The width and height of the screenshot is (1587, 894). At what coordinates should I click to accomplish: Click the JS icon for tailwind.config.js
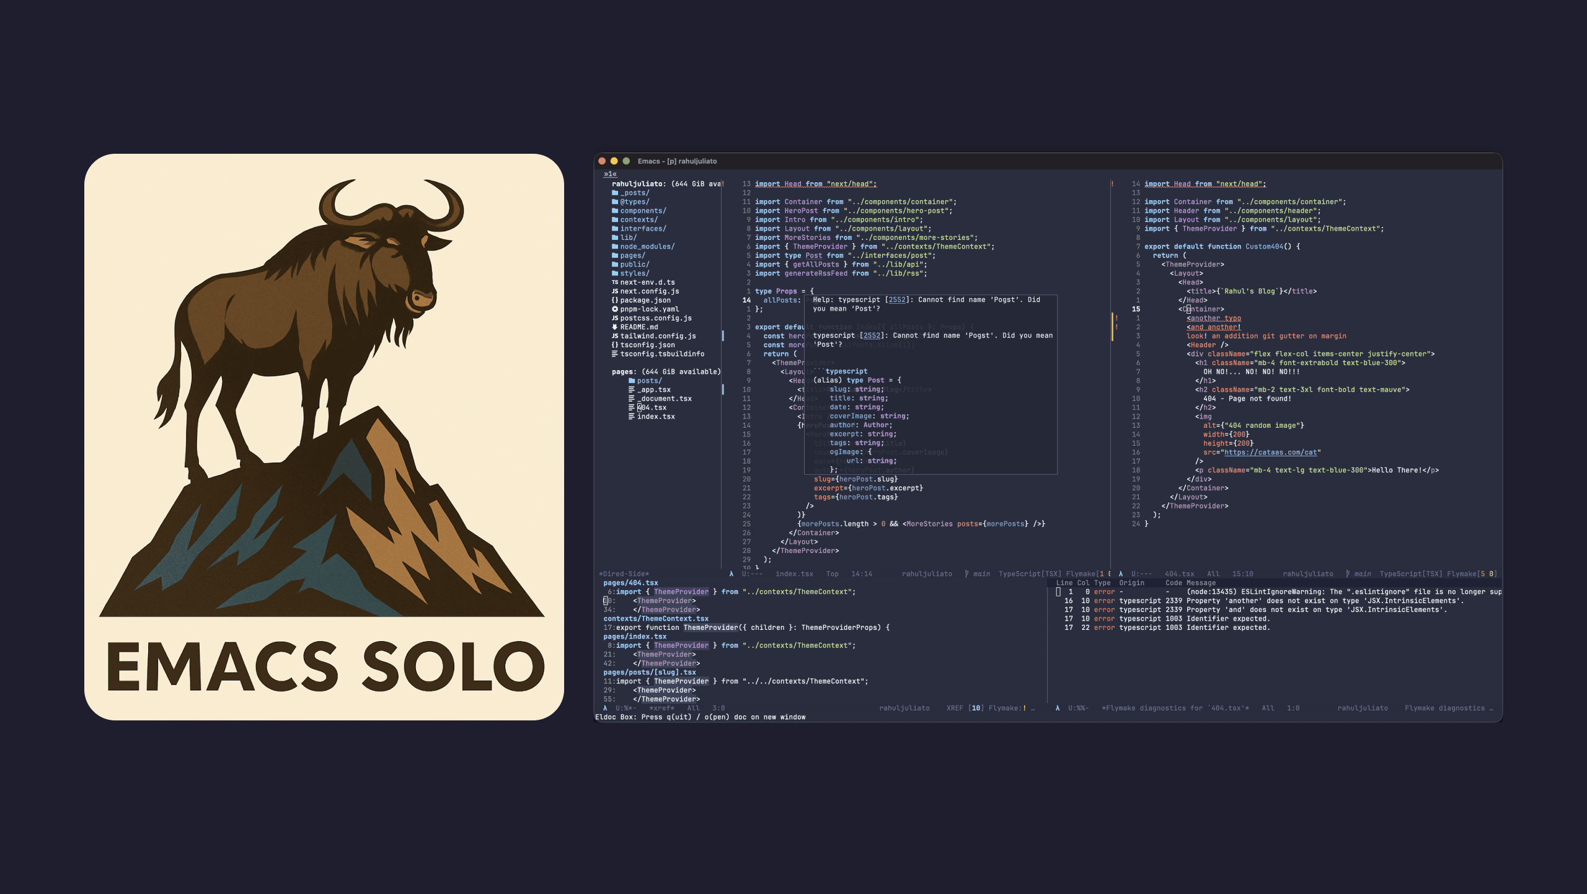pos(615,335)
